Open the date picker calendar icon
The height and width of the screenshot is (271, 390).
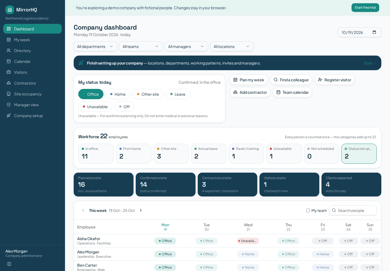pos(374,32)
